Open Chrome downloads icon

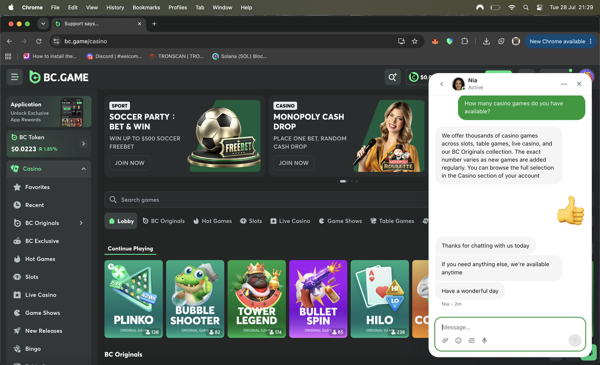point(486,41)
